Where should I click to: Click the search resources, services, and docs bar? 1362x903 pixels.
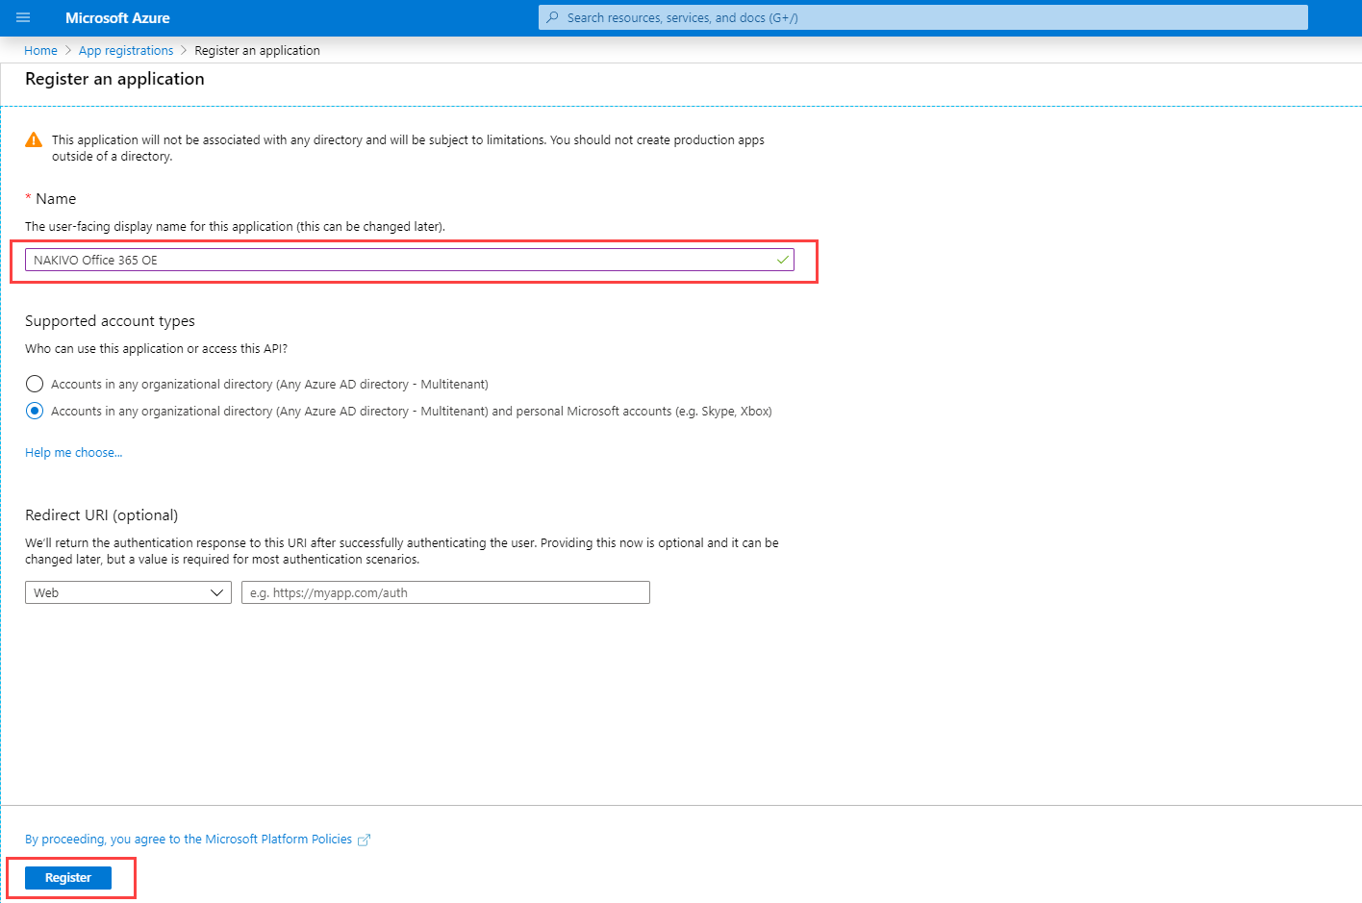[x=923, y=17]
